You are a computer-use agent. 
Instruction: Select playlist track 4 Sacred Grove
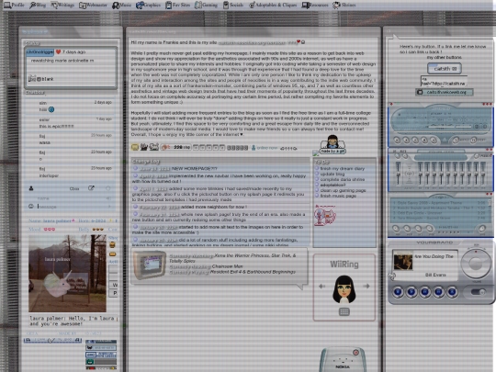click(x=438, y=218)
